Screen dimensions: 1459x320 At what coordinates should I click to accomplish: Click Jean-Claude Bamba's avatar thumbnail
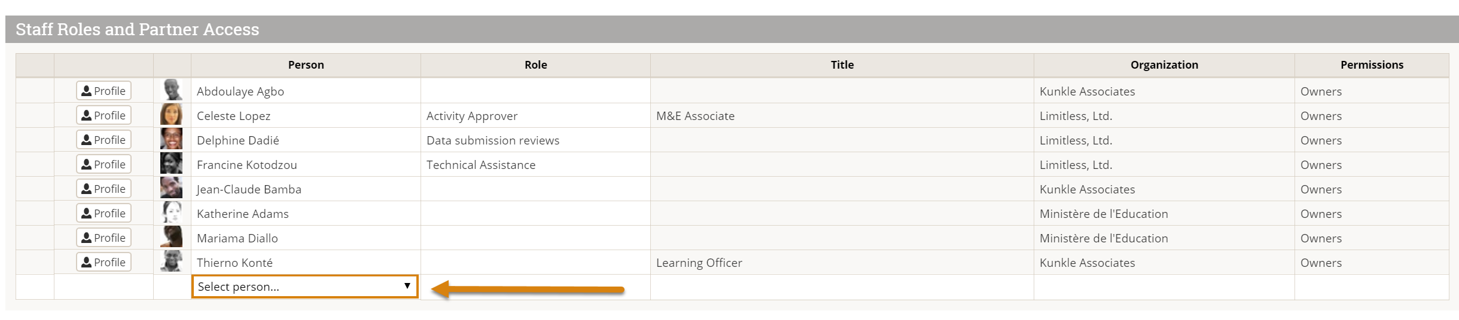[x=172, y=187]
